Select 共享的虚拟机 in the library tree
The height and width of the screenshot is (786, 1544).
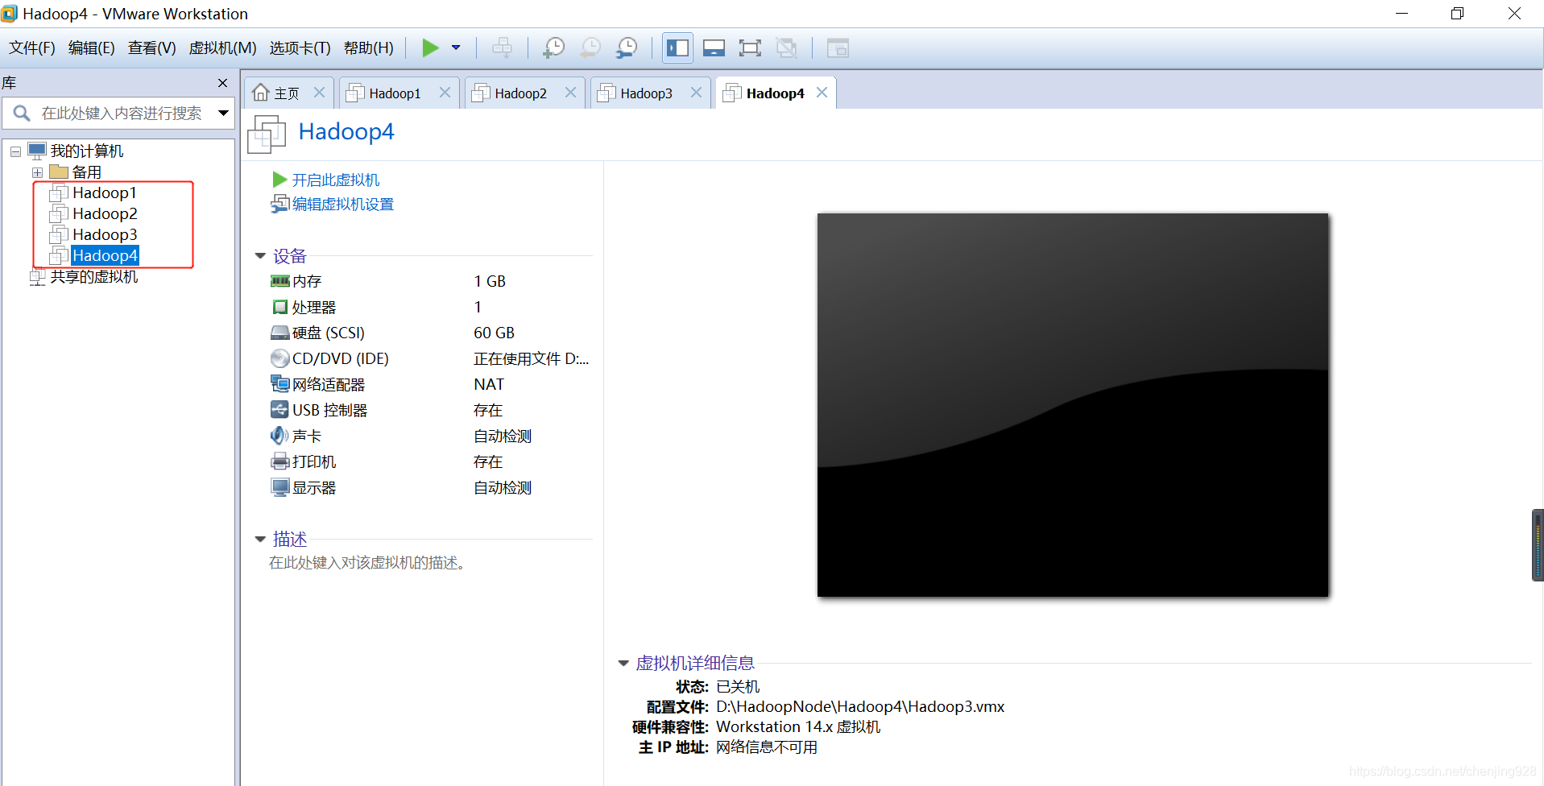(x=94, y=276)
